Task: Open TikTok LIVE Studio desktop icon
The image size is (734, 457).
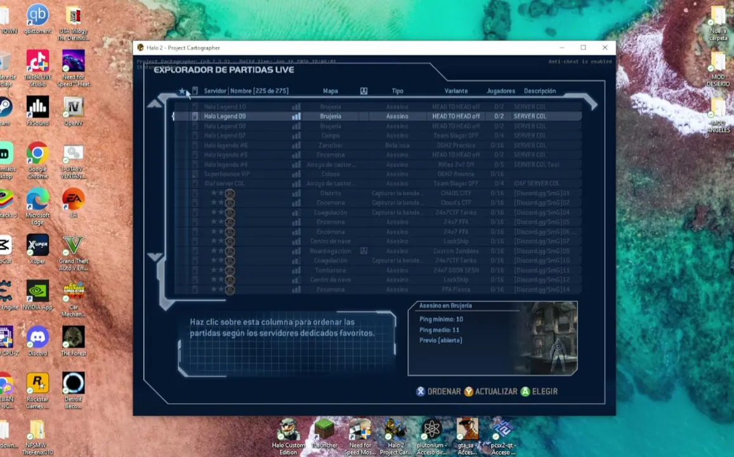Action: 37,69
